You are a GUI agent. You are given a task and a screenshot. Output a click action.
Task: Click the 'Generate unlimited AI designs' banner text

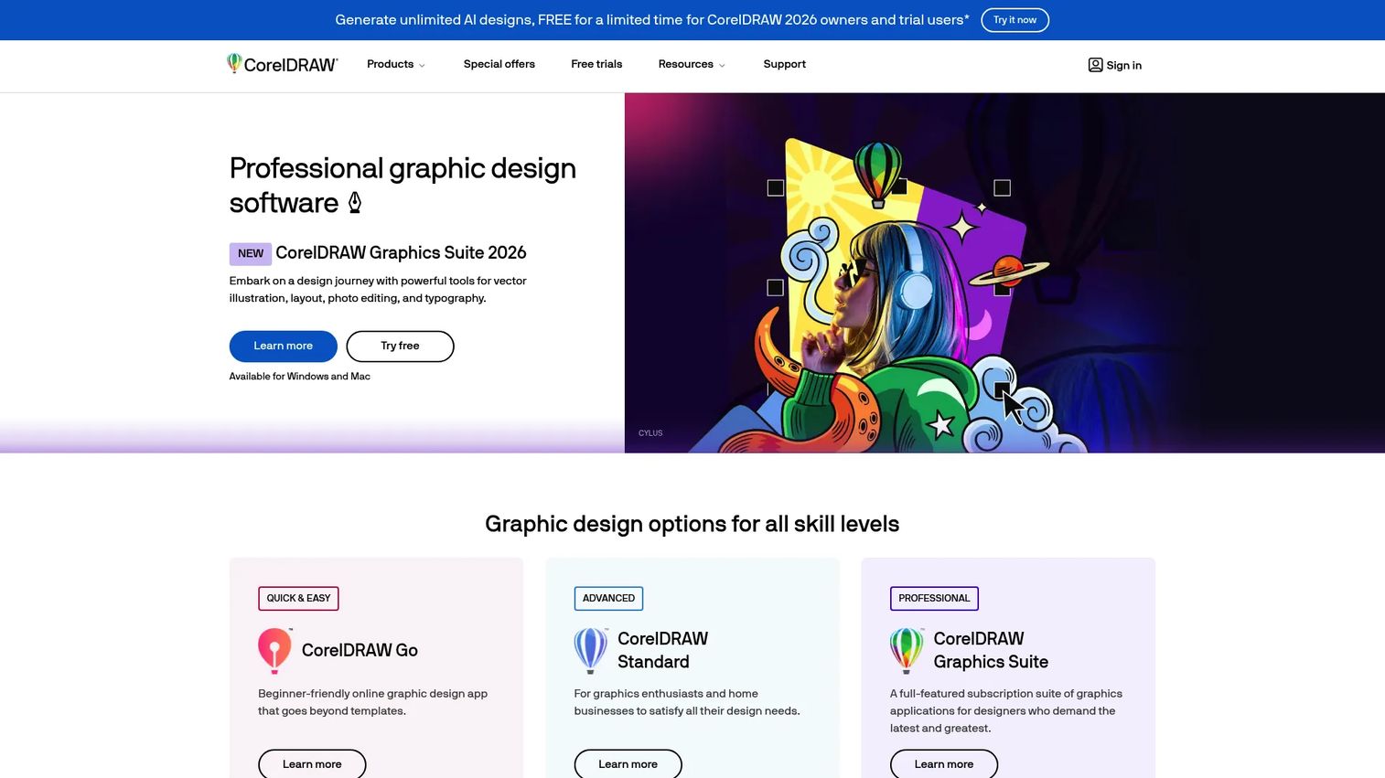coord(652,20)
